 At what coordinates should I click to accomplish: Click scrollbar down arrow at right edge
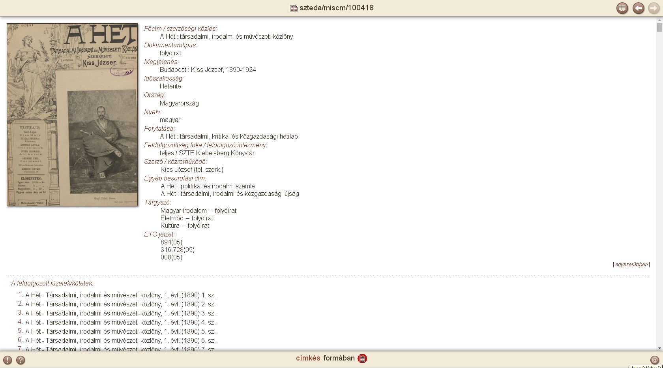pos(659,349)
